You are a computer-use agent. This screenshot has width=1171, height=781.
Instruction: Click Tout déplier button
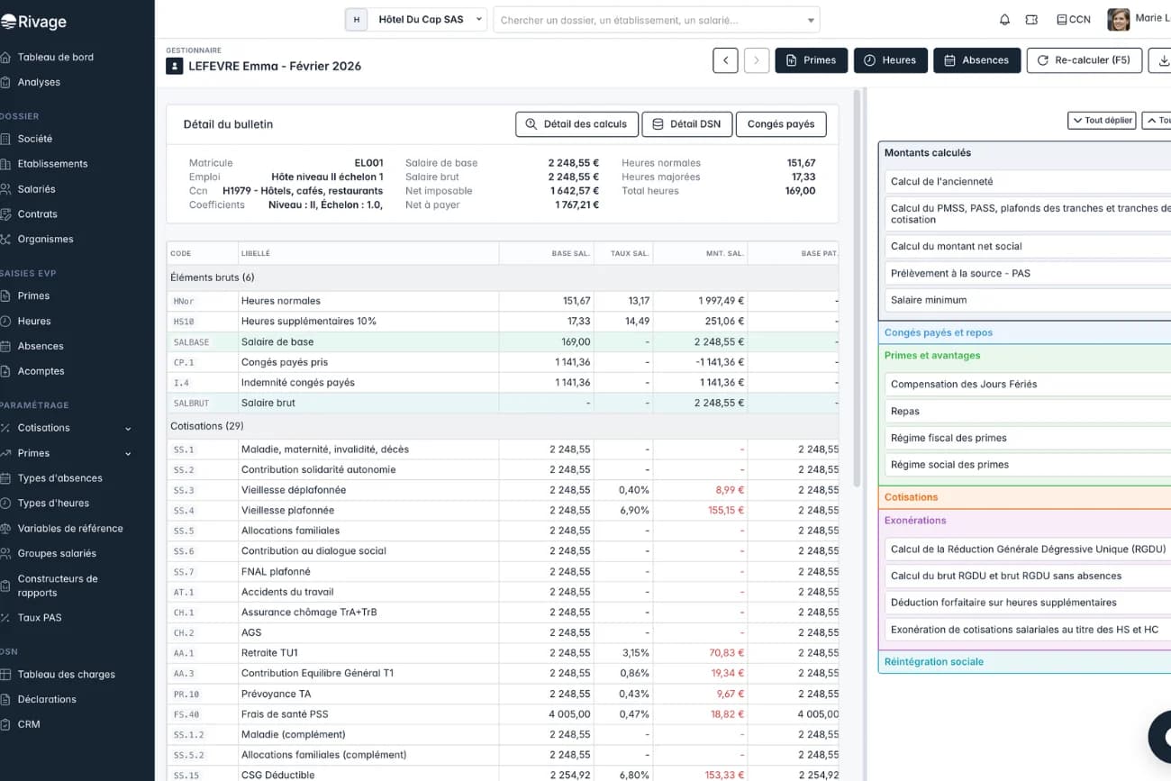pyautogui.click(x=1101, y=121)
